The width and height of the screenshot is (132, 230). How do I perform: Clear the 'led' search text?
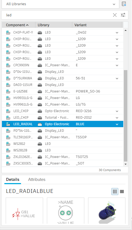coord(115,15)
